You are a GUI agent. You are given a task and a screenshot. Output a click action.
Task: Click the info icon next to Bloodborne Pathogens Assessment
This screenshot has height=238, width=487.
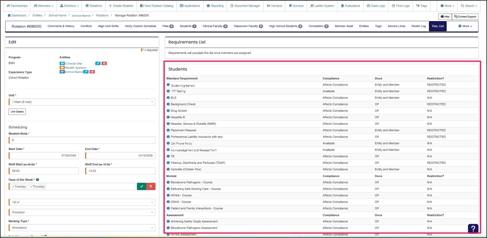coord(168,228)
